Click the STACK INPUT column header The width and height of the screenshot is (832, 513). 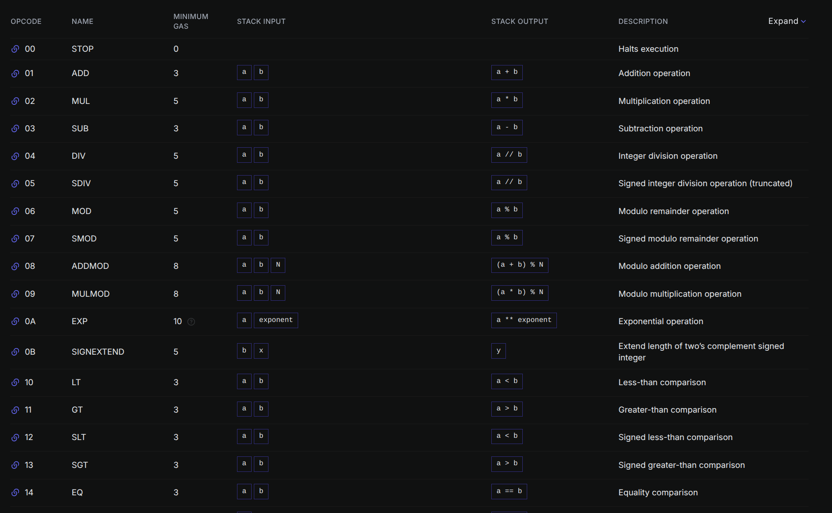(261, 21)
